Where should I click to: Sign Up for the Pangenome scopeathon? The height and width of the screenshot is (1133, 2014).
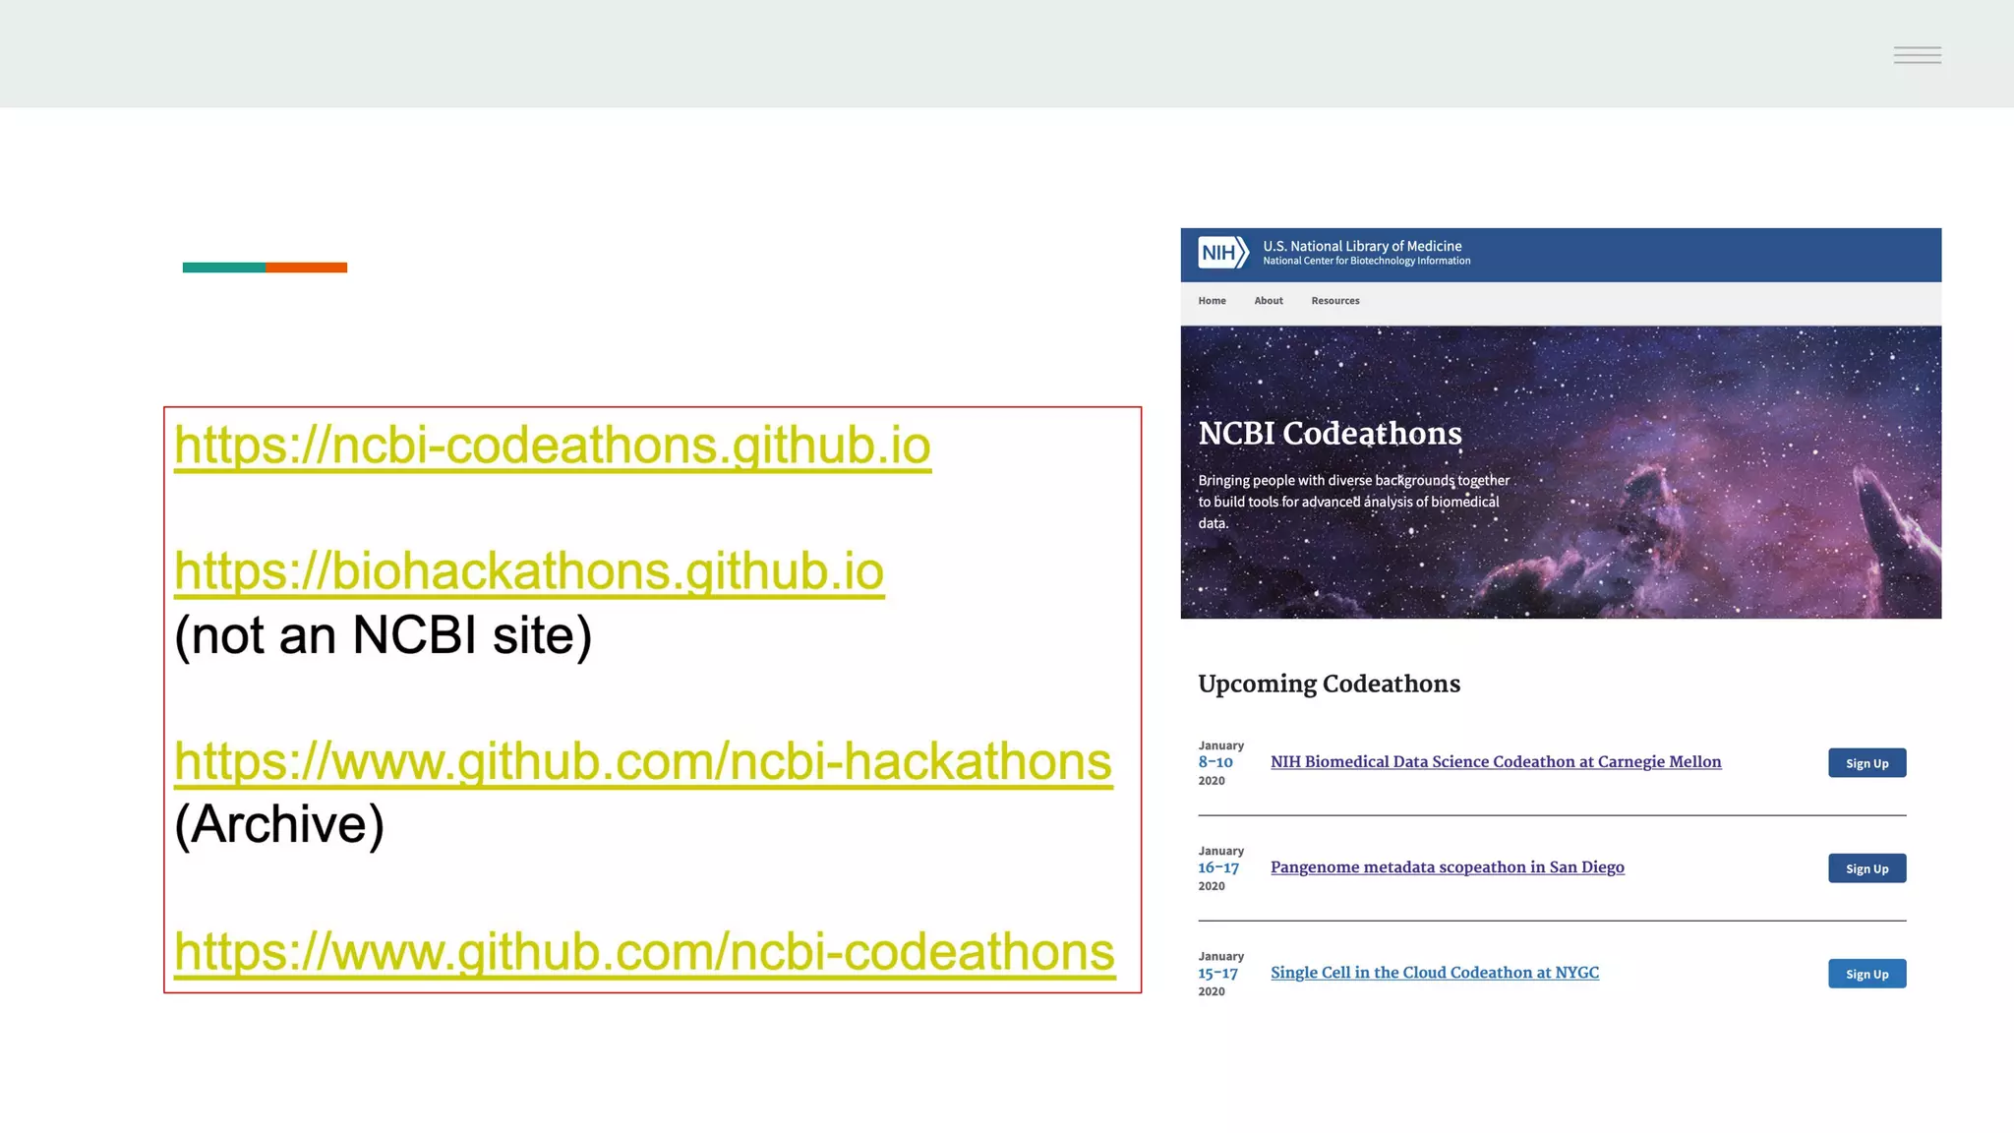pyautogui.click(x=1867, y=868)
